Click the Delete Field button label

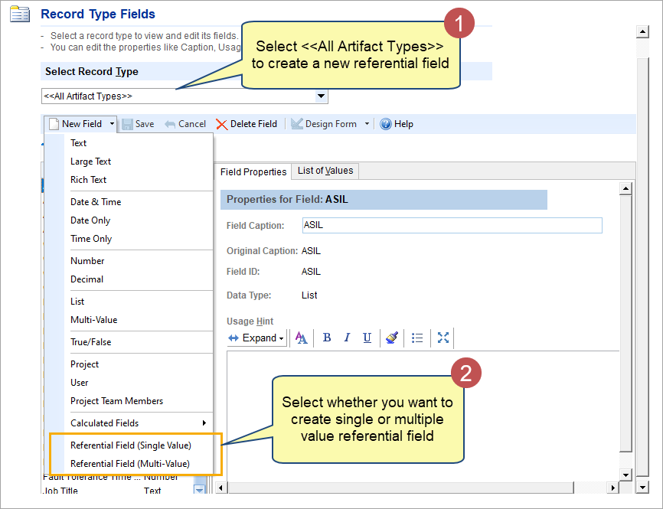[253, 124]
